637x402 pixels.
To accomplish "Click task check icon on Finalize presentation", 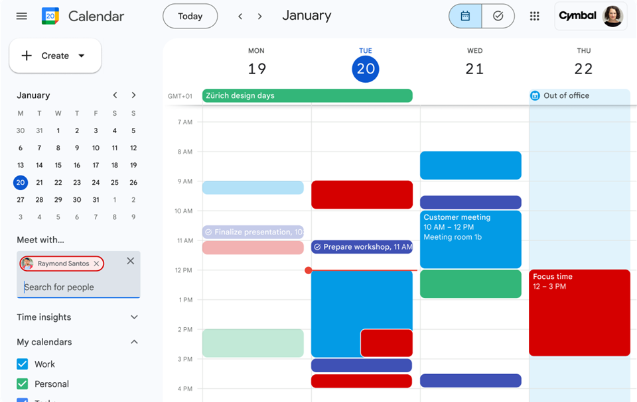I will [x=208, y=232].
